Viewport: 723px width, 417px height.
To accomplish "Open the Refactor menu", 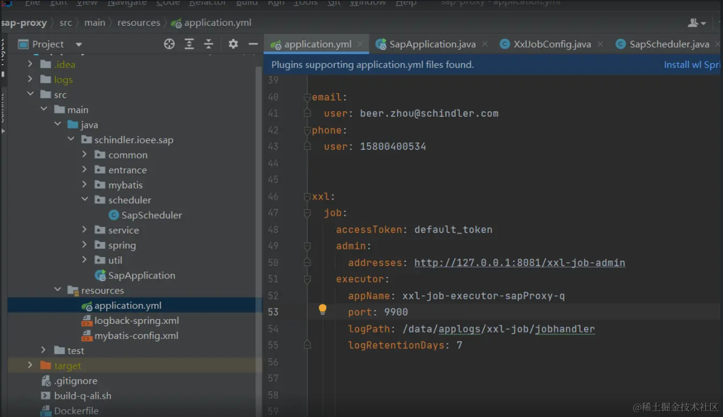I will pos(208,3).
